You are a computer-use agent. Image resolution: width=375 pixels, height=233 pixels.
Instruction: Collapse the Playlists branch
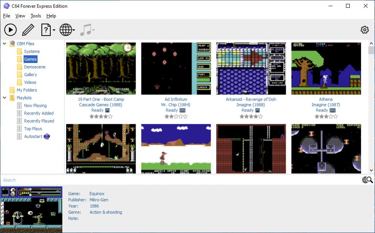[4, 98]
